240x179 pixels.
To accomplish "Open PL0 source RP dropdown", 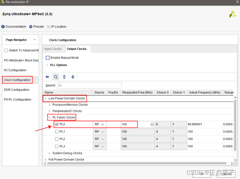I will click(100, 124).
